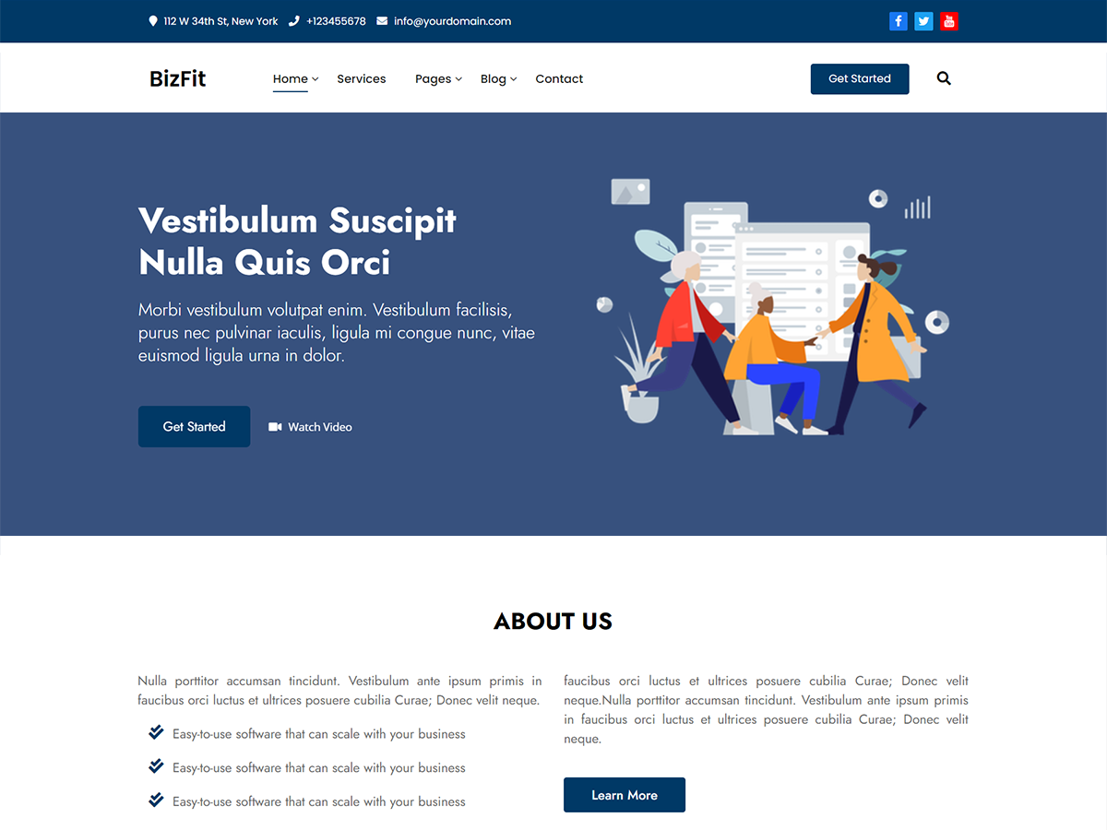The image size is (1107, 830).
Task: Click the phone icon beside +123455678
Action: click(292, 20)
